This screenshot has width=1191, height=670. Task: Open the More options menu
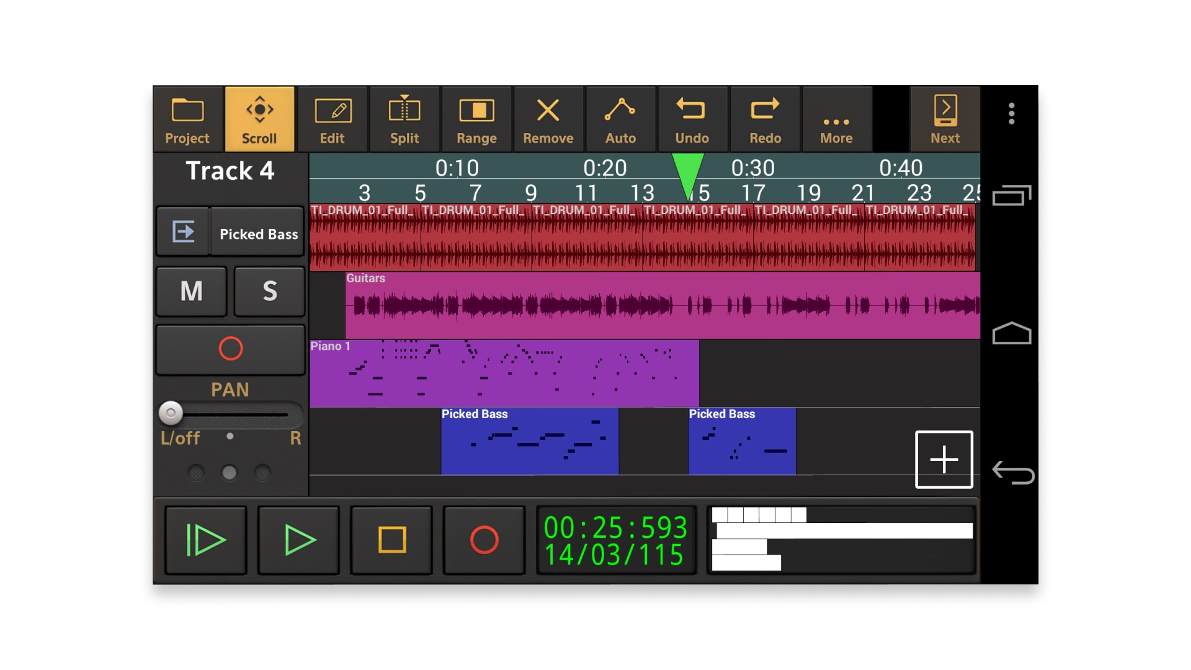pyautogui.click(x=836, y=119)
